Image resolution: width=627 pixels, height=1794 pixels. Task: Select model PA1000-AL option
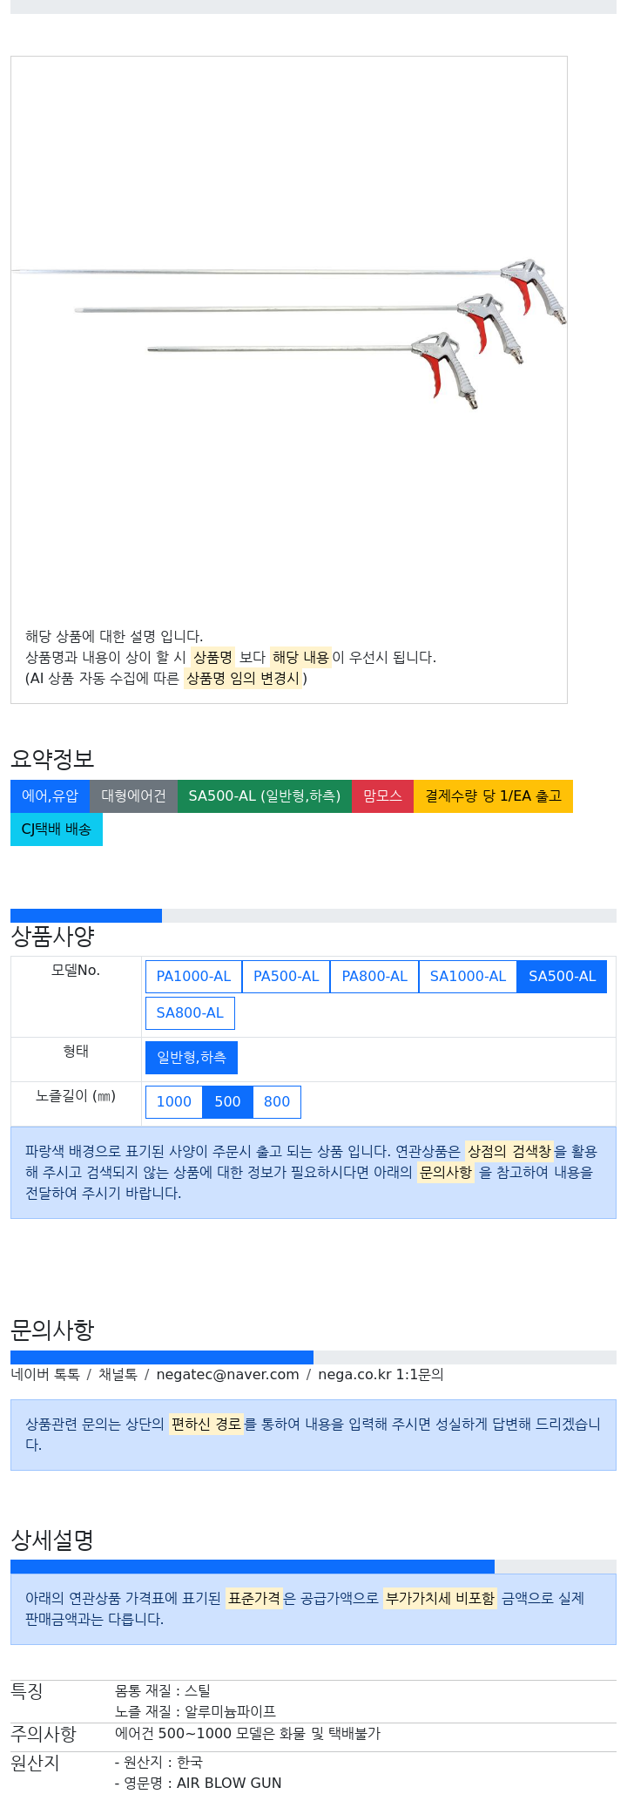click(x=193, y=977)
